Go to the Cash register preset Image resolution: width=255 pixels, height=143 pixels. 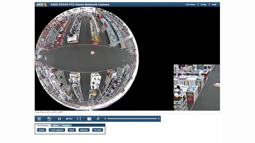pyautogui.click(x=57, y=130)
